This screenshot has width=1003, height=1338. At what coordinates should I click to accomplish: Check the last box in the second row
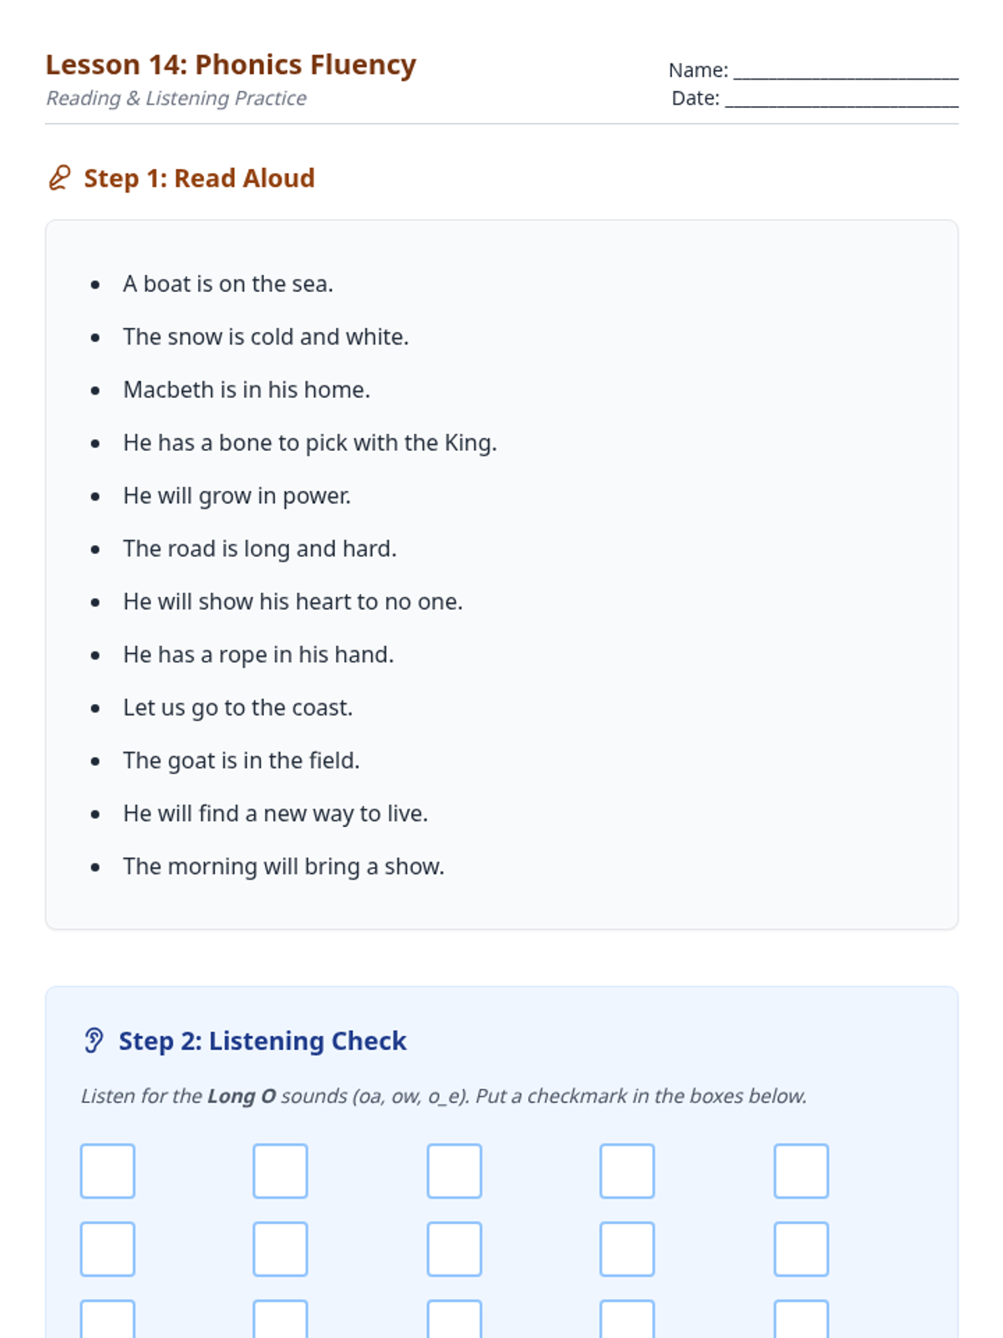[x=801, y=1249]
